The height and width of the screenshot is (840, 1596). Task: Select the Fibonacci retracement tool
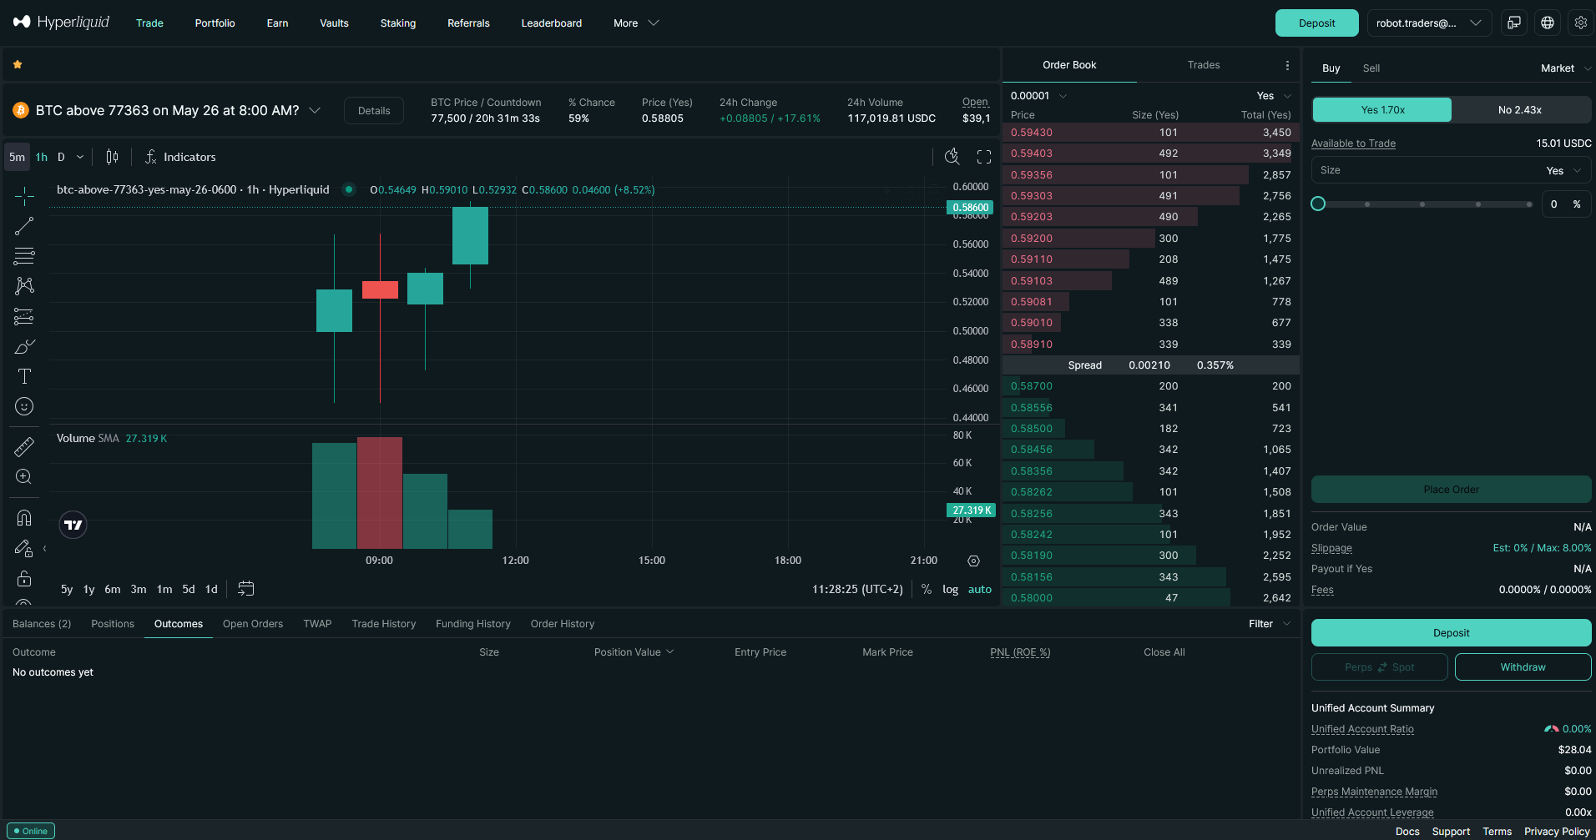(x=24, y=256)
